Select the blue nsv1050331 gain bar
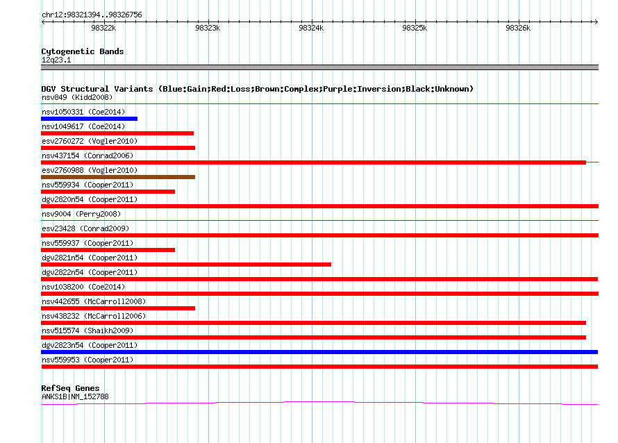This screenshot has height=443, width=618. click(89, 119)
